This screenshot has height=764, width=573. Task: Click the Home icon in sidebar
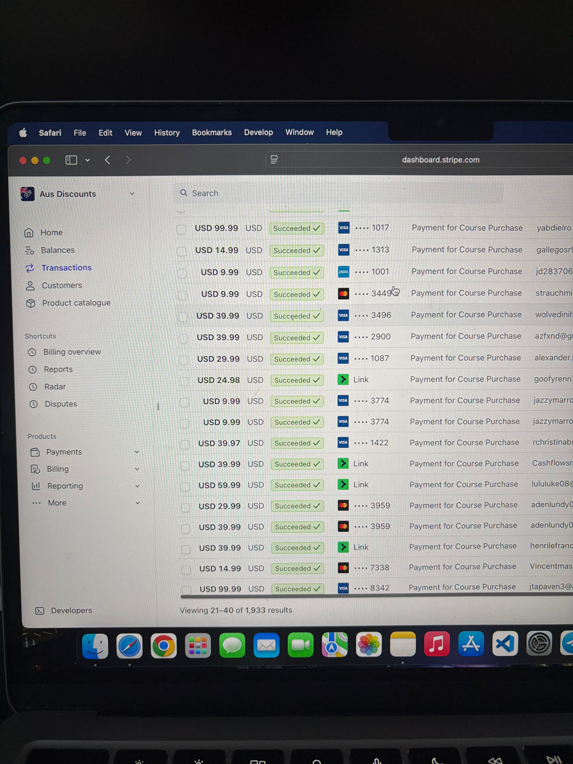29,233
